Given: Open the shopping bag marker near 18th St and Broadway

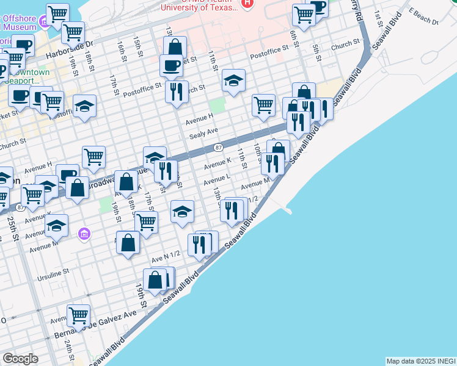Looking at the screenshot, I should coord(126,181).
